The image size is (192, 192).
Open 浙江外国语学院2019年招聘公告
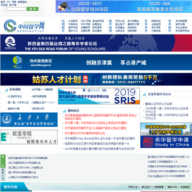(x=25, y=163)
